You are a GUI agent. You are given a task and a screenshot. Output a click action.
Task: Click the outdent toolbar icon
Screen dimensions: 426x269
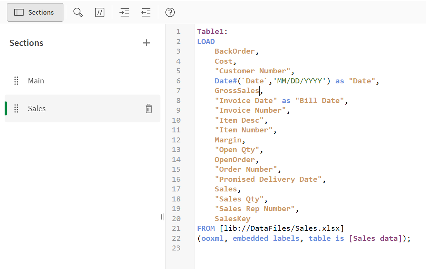pos(146,12)
